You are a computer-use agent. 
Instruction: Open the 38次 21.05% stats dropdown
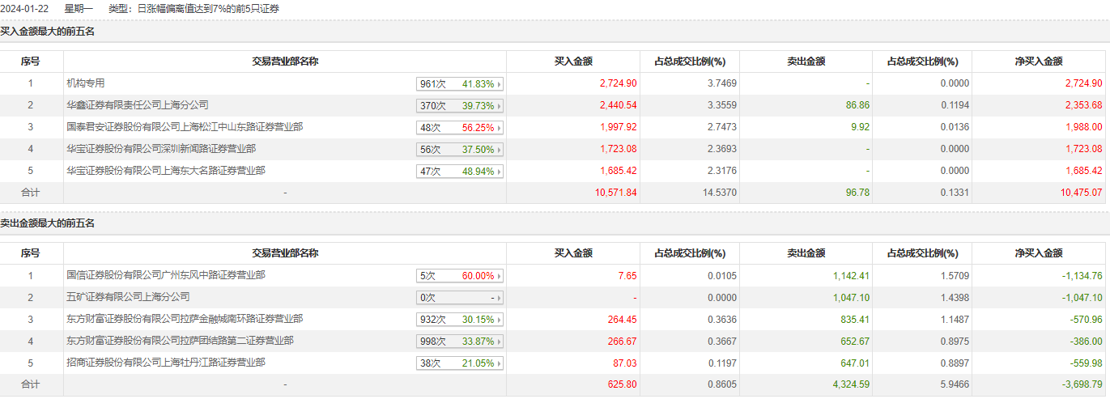[460, 363]
